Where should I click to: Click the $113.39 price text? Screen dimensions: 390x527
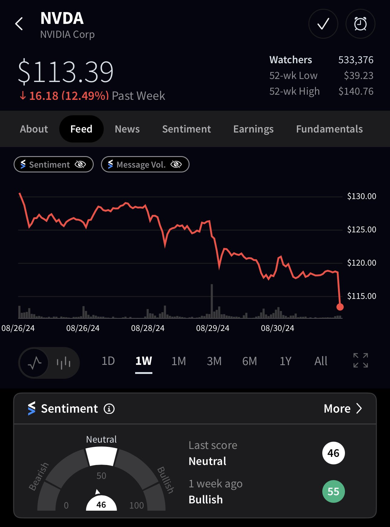66,72
